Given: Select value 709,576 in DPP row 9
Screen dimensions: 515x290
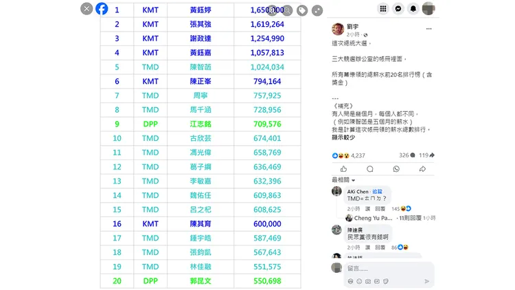Looking at the screenshot, I should [x=267, y=124].
